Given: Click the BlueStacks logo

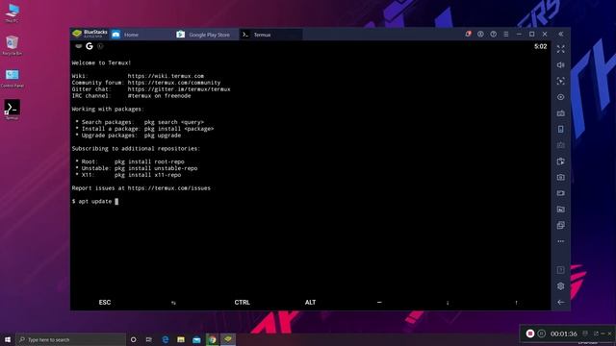Looking at the screenshot, I should pyautogui.click(x=90, y=34).
